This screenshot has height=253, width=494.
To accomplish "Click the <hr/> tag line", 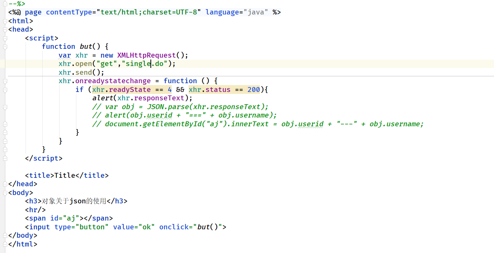I will [x=36, y=210].
